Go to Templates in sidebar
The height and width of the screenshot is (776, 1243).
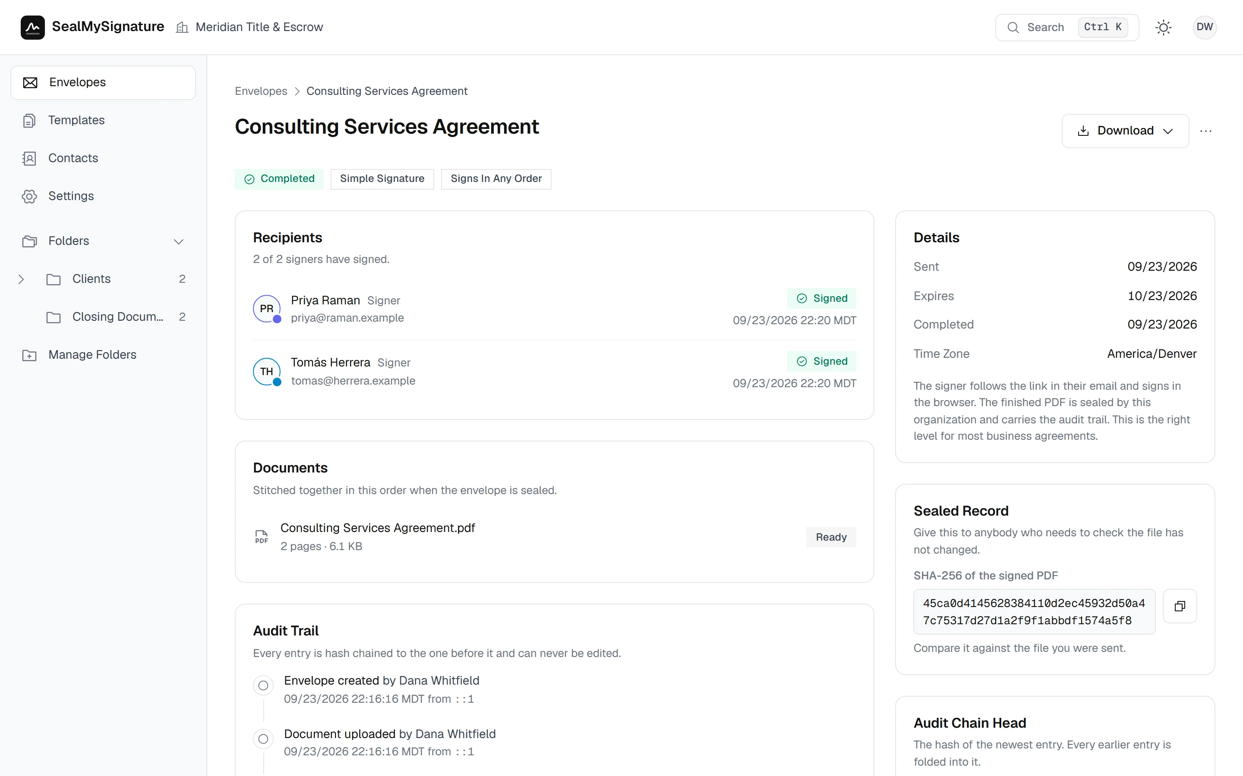click(103, 120)
